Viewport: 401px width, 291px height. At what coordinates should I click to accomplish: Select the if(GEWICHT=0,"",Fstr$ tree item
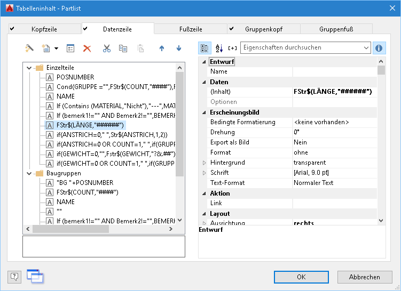(x=116, y=154)
